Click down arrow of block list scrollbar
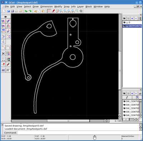The height and width of the screenshot is (141, 143). coord(140,116)
